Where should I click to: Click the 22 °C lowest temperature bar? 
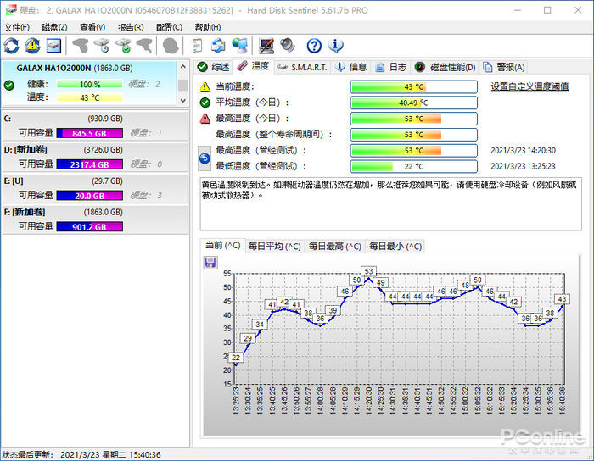(414, 166)
